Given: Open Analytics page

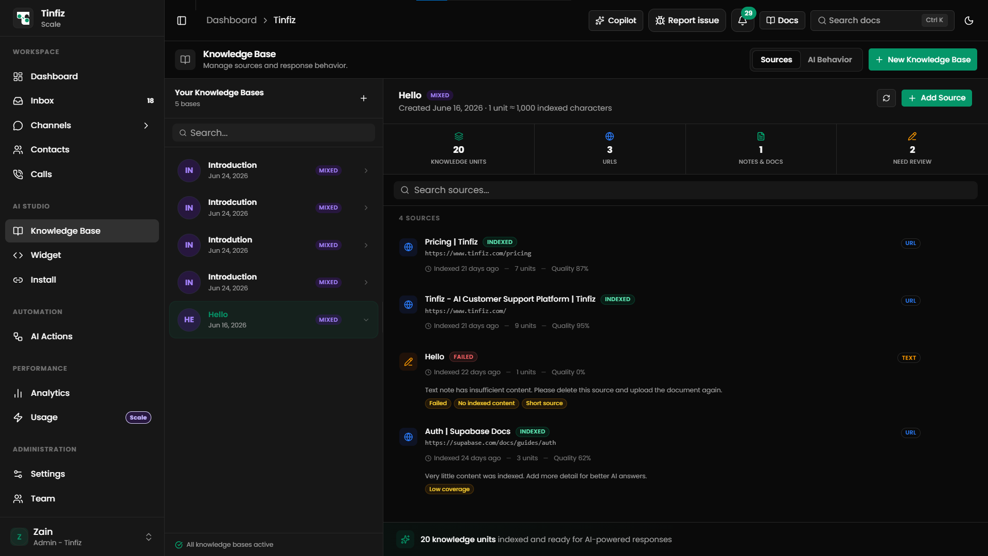Looking at the screenshot, I should [x=82, y=393].
